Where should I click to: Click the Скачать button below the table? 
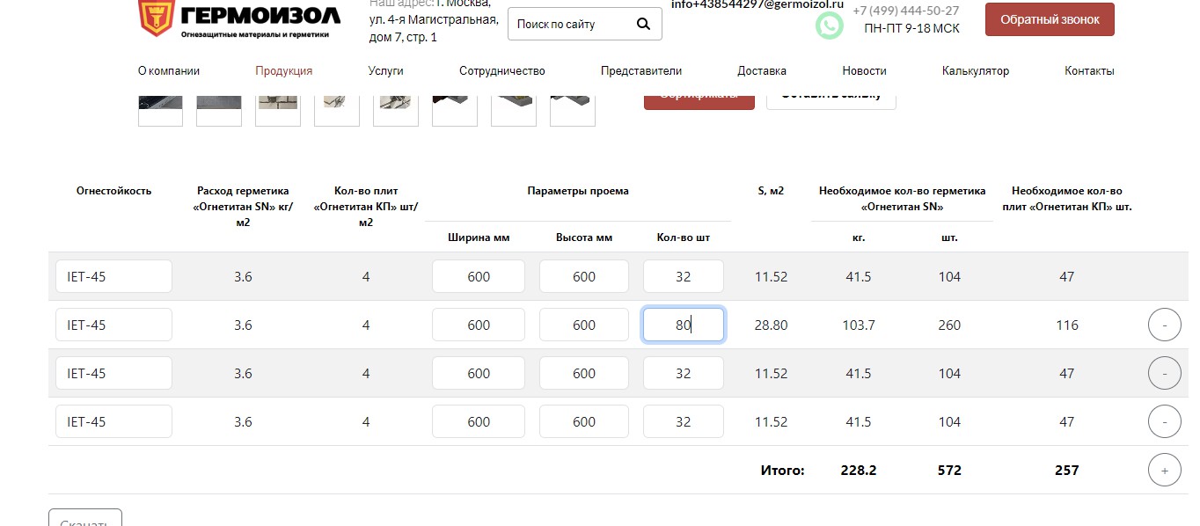point(85,517)
